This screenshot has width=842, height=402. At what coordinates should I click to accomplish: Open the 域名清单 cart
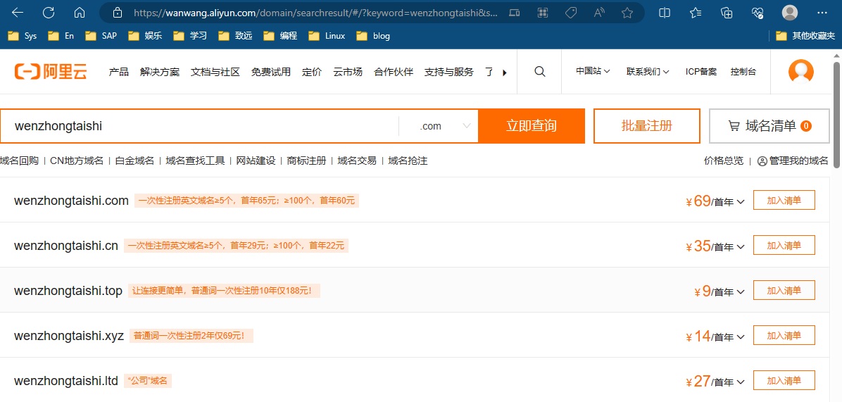[x=769, y=126]
